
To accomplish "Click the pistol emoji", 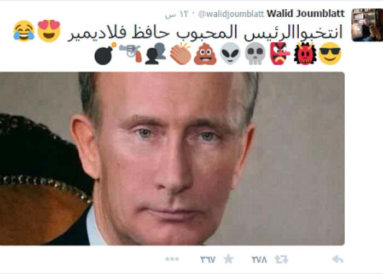I will (x=130, y=53).
